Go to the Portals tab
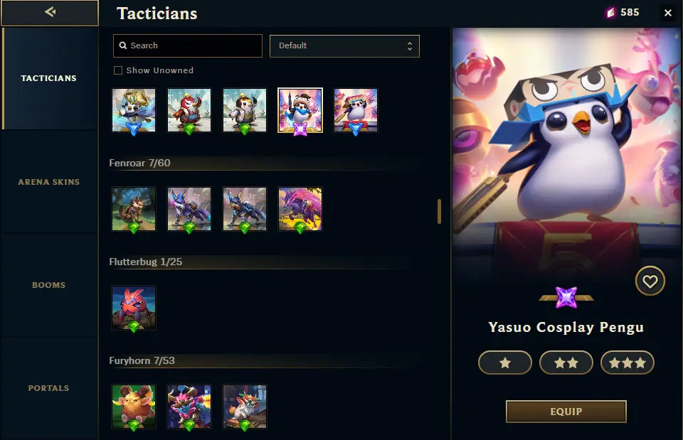Viewport: 683px width, 440px height. [x=49, y=388]
